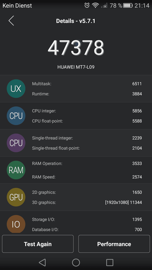Tap Android back navigation triangle
The width and height of the screenshot is (152, 270).
[x=42, y=262]
